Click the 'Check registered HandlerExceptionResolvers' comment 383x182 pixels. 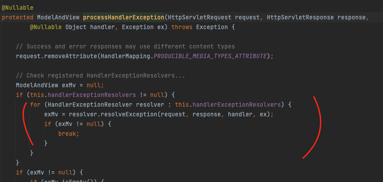(x=100, y=76)
